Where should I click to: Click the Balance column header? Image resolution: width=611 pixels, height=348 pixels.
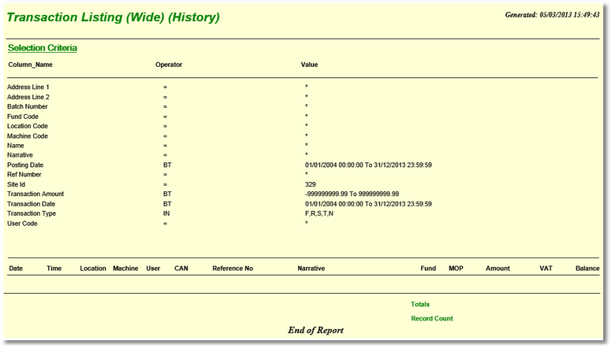click(x=587, y=268)
